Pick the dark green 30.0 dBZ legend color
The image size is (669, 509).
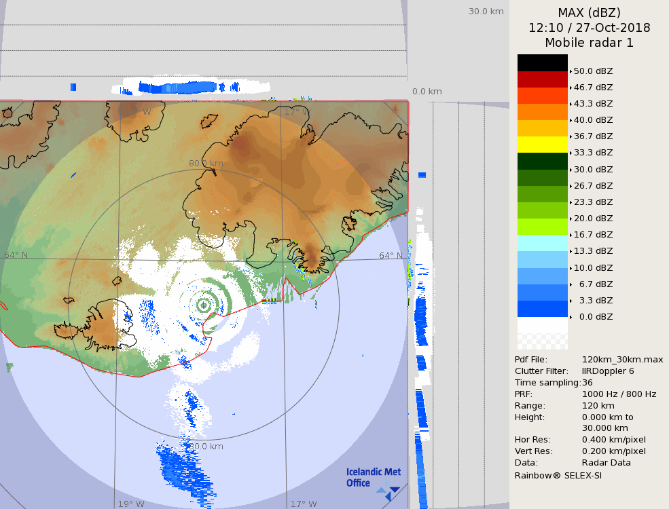(542, 162)
